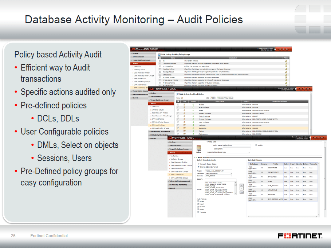The height and width of the screenshot is (248, 331).
Task: Open DAM Alert Policies in front window sidebar
Action: (x=177, y=168)
